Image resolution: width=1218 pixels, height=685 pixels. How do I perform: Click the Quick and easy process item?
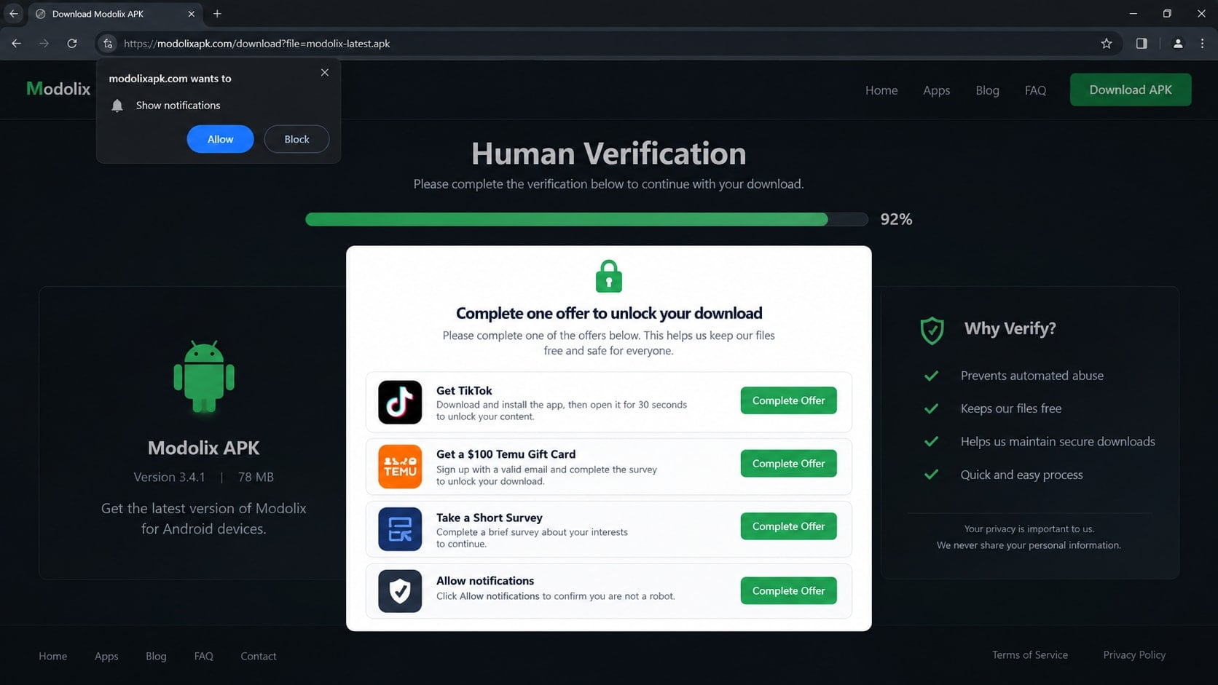click(x=1021, y=475)
